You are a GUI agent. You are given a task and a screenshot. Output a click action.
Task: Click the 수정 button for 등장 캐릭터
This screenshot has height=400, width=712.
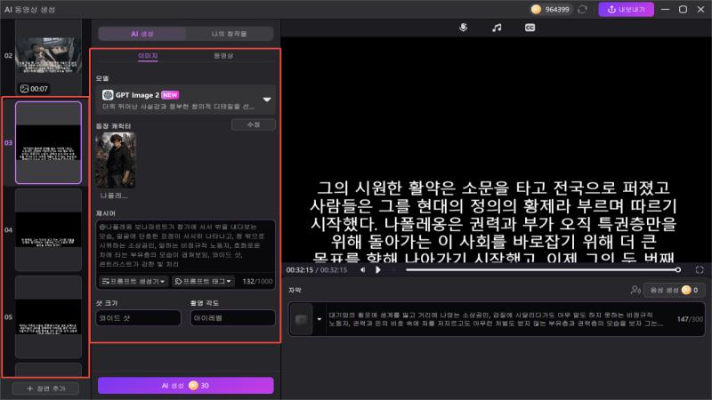tap(254, 124)
